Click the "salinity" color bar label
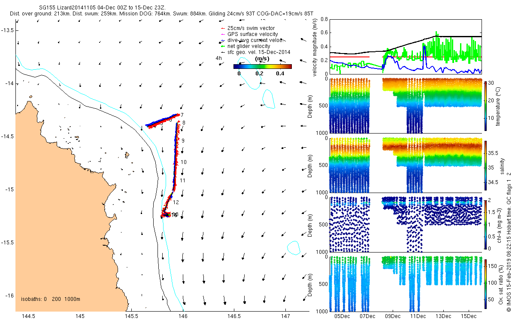Screen dimensions: 515x321 pos(503,166)
